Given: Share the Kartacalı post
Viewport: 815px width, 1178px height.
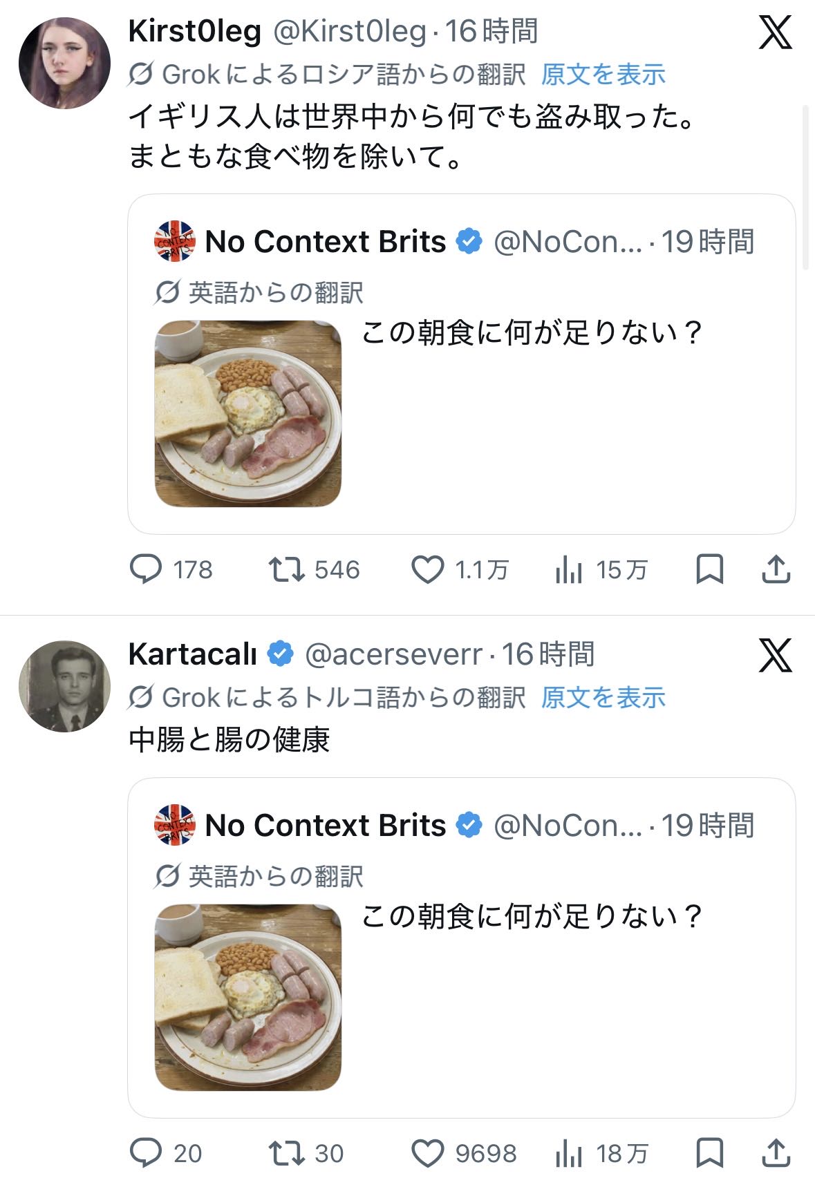Looking at the screenshot, I should [776, 1153].
